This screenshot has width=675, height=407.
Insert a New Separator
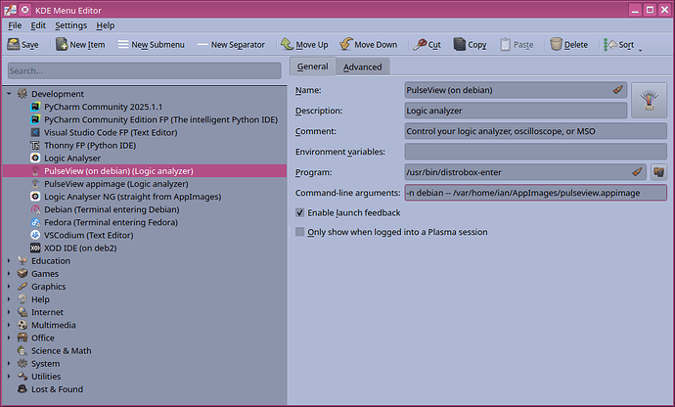pyautogui.click(x=231, y=44)
